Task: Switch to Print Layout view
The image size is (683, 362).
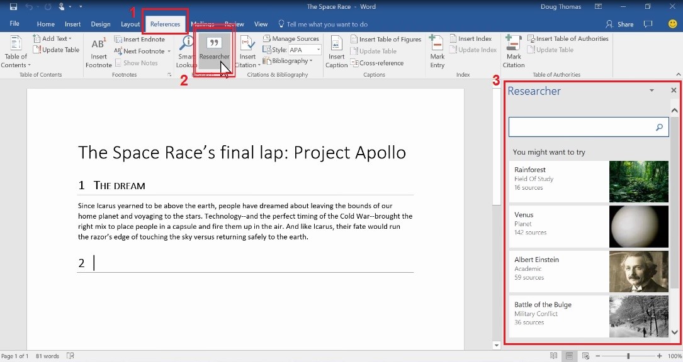Action: [569, 356]
